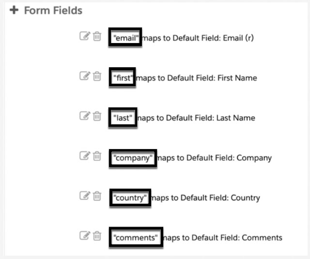This screenshot has height=259, width=310.
Task: Click "maps to Default Field: Country" text
Action: tap(205, 198)
